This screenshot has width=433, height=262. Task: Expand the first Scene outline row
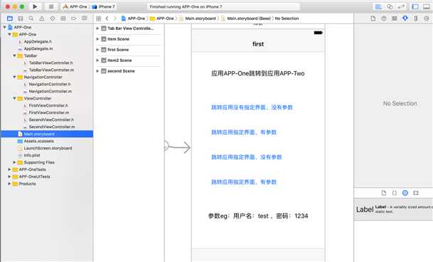[97, 50]
